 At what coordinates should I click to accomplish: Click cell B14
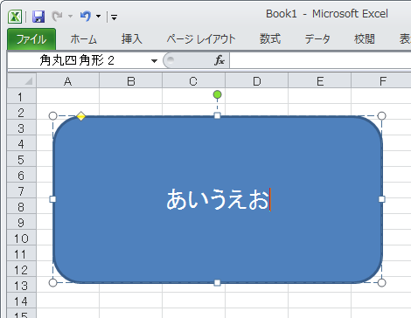(131, 301)
